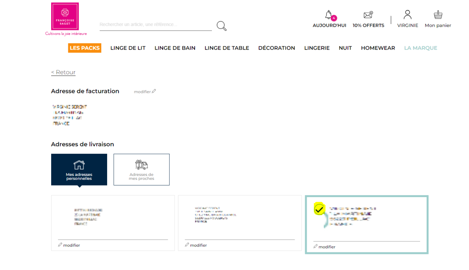469x270 pixels.
Task: Edit the middle delivery address via modifier
Action: [x=196, y=245]
